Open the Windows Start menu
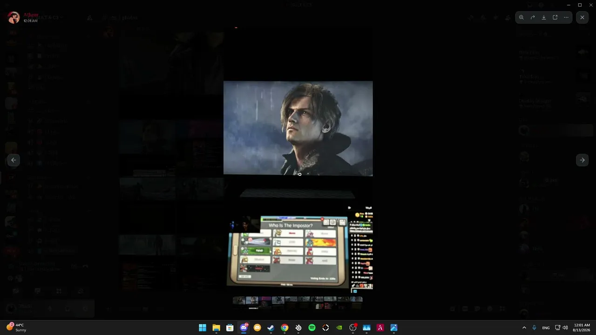 pos(203,328)
